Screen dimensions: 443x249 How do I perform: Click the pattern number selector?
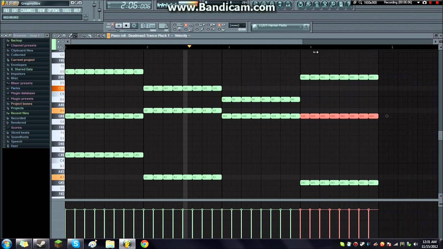[163, 26]
